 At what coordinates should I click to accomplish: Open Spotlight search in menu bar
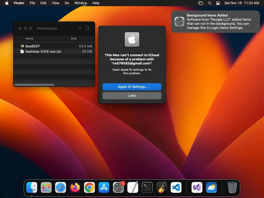click(210, 3)
